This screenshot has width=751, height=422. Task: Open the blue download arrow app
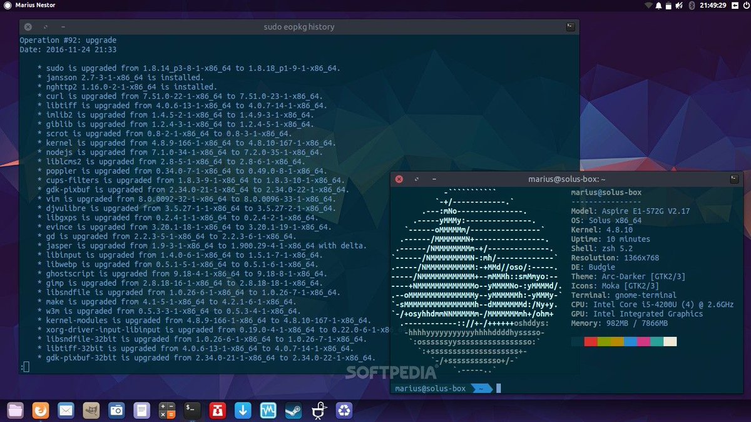pos(243,410)
